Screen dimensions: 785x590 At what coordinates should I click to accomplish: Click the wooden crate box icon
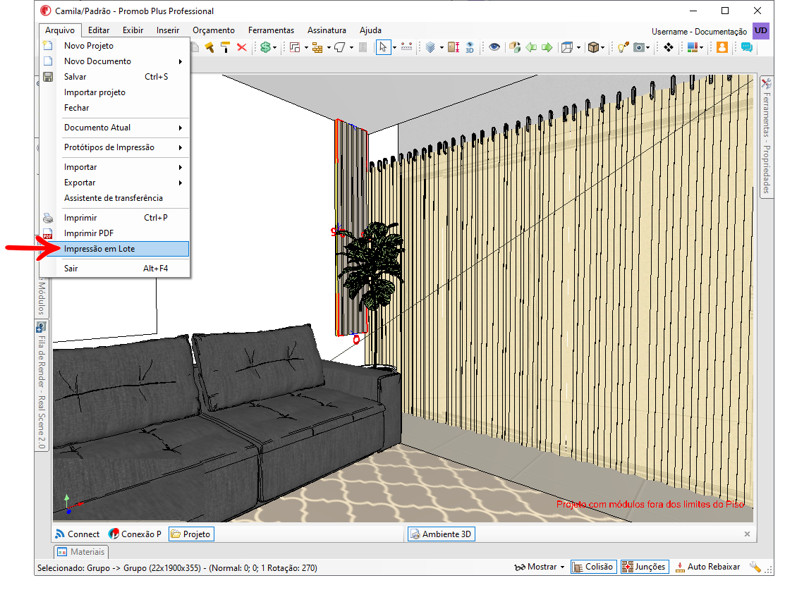pos(593,47)
